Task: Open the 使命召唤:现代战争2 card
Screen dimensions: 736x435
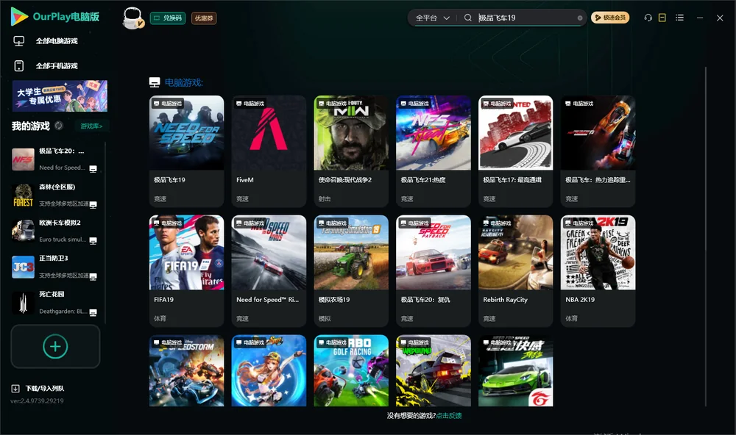Action: [x=351, y=151]
